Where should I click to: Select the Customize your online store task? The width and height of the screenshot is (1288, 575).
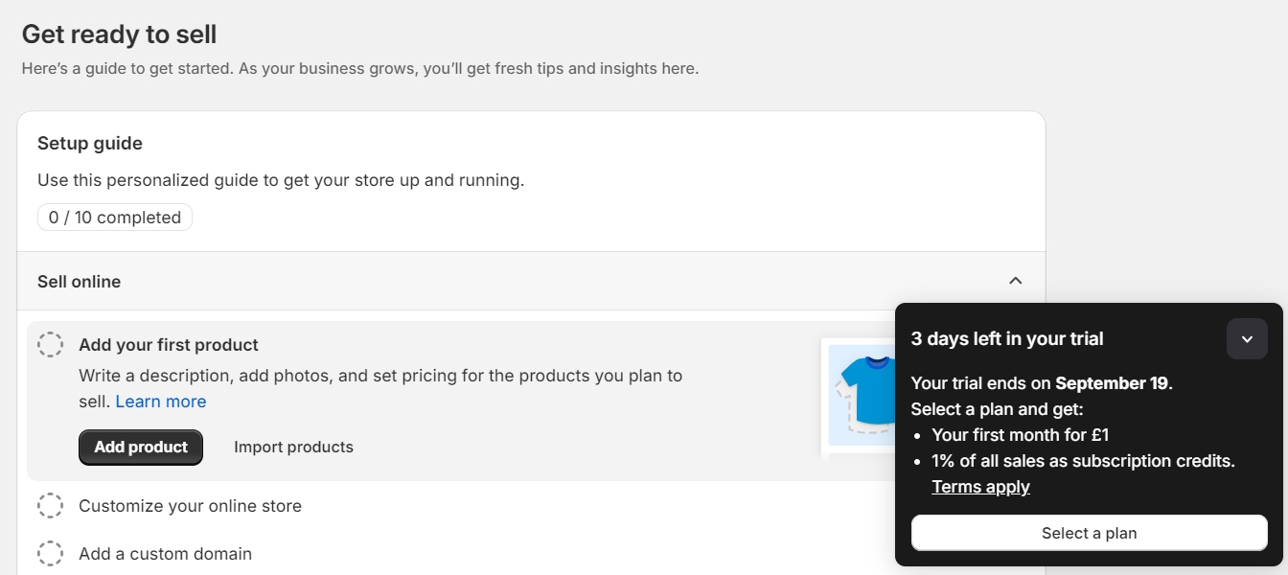(x=190, y=505)
